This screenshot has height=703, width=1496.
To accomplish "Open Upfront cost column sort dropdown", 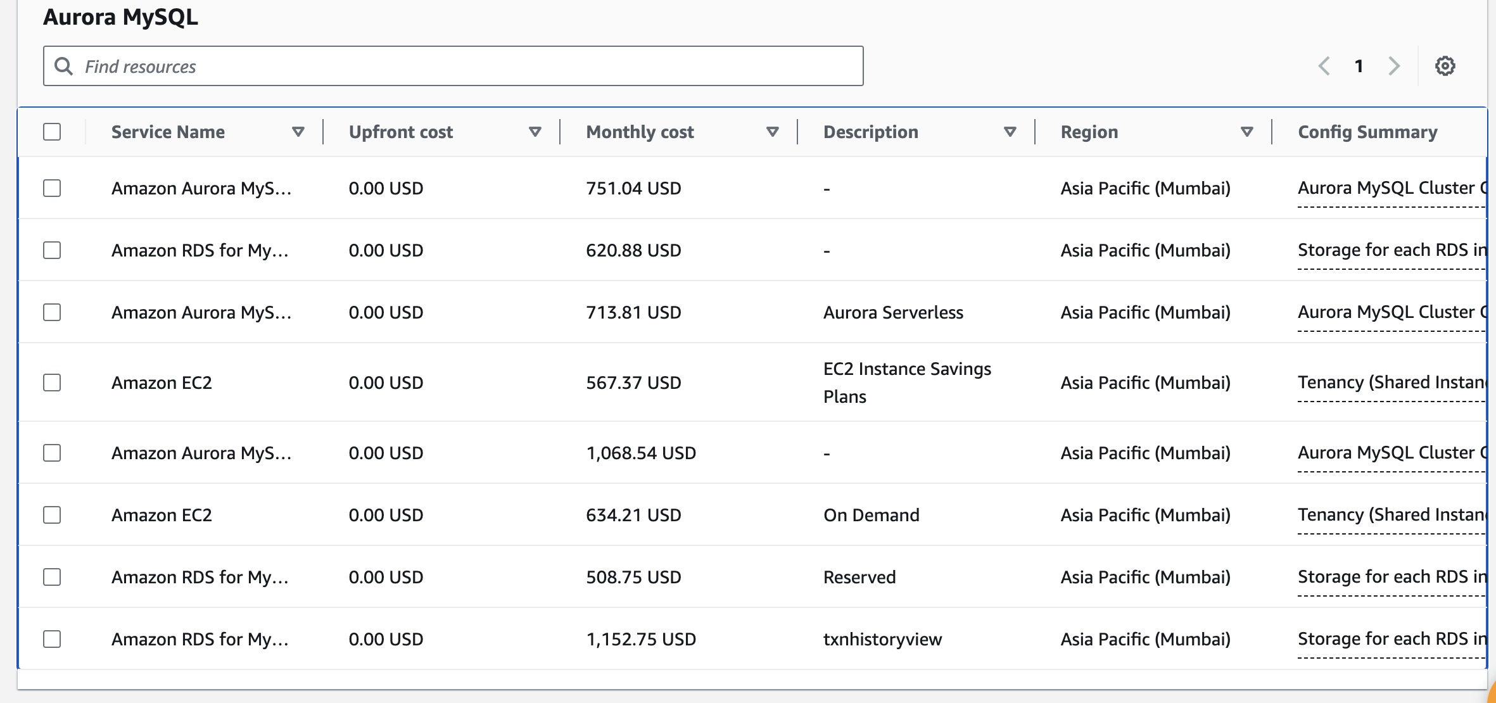I will pos(535,132).
